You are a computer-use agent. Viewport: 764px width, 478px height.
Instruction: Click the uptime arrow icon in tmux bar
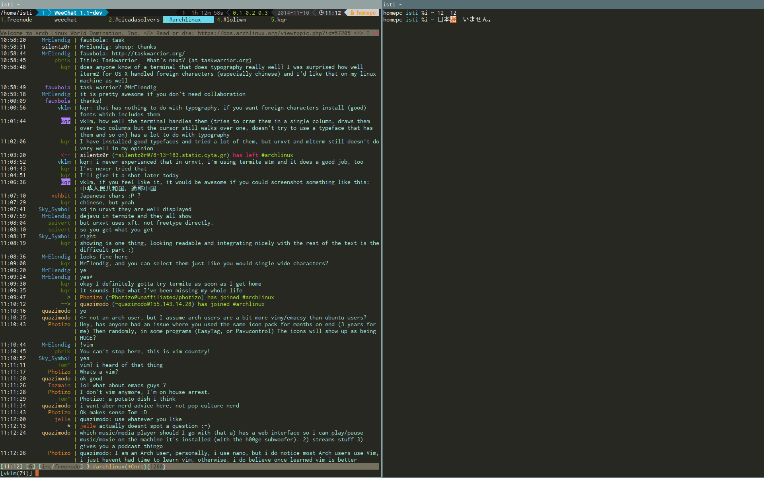183,13
